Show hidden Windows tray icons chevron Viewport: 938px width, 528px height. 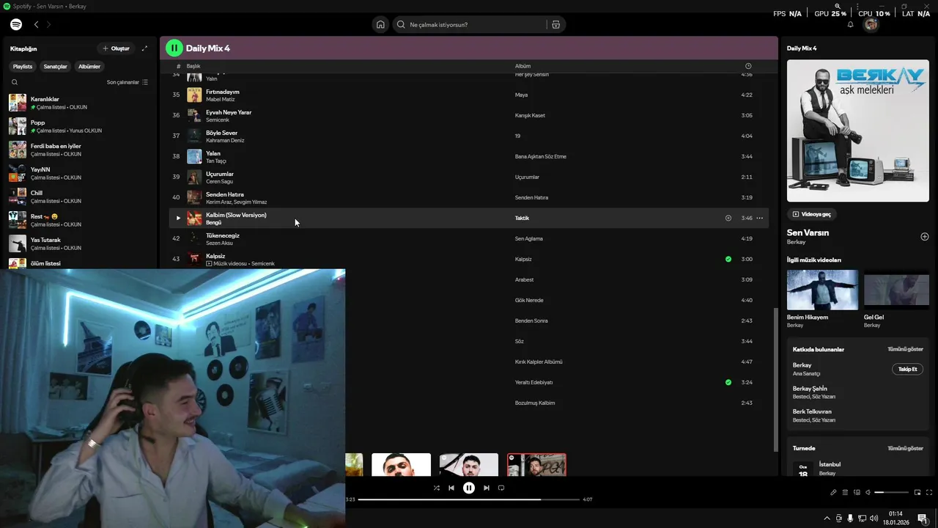tap(827, 518)
